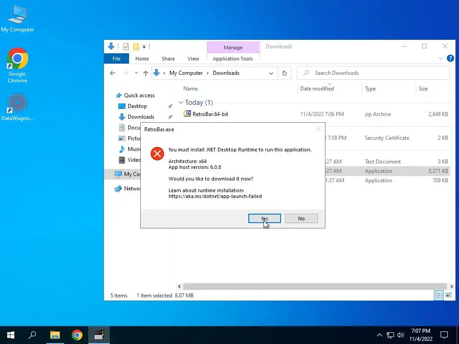Select Desktop in navigation pane
The width and height of the screenshot is (459, 344).
pyautogui.click(x=137, y=106)
